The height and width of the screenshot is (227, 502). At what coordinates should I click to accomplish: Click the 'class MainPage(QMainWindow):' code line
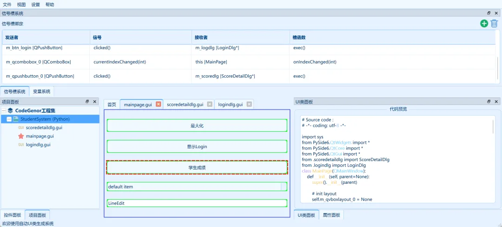pyautogui.click(x=334, y=171)
